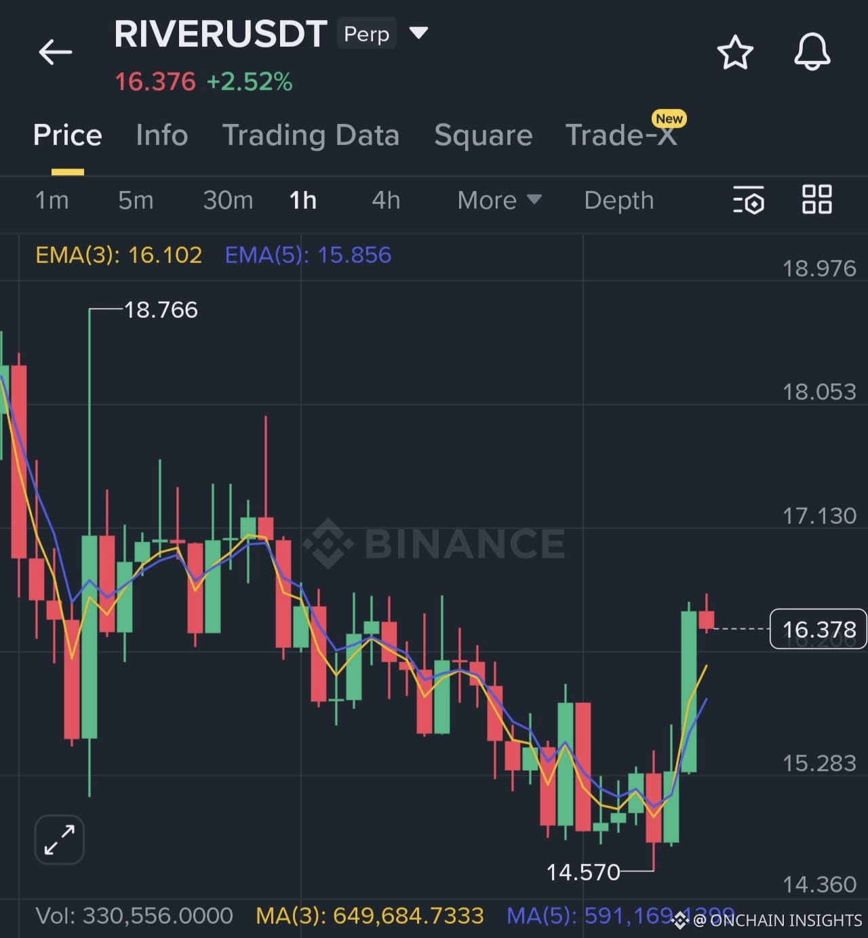Open the Depth view
This screenshot has height=938, width=868.
click(618, 201)
